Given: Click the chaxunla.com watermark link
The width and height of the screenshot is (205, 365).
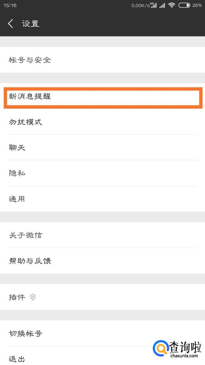Looking at the screenshot, I should tap(184, 356).
